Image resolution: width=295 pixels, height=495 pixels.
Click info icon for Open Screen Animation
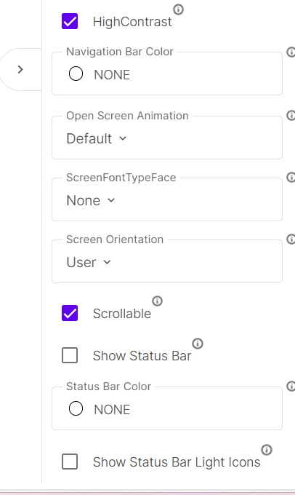[291, 116]
